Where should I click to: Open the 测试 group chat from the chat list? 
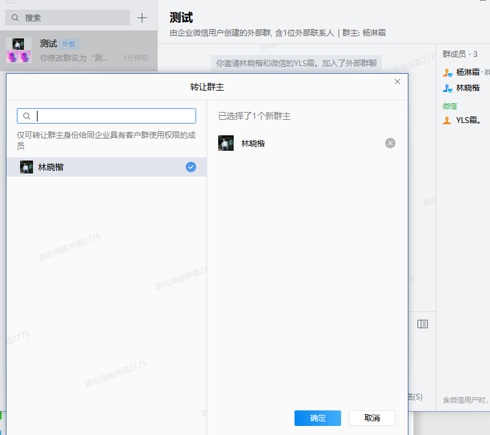click(78, 50)
